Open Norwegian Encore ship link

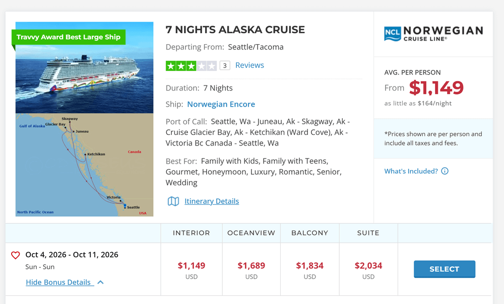pyautogui.click(x=221, y=104)
